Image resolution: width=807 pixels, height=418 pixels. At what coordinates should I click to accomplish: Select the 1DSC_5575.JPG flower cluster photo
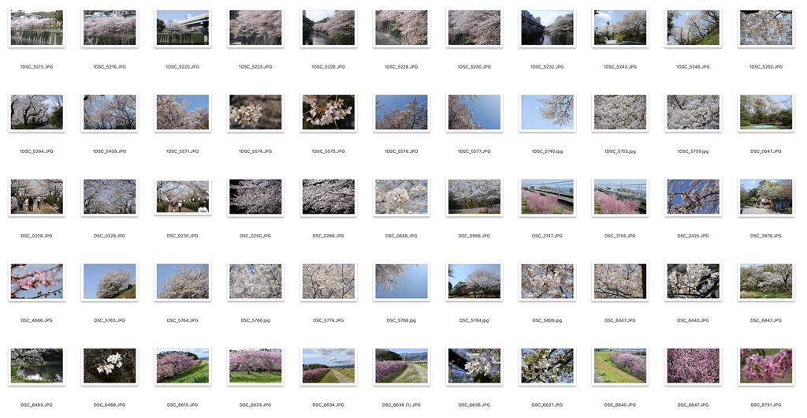point(329,112)
